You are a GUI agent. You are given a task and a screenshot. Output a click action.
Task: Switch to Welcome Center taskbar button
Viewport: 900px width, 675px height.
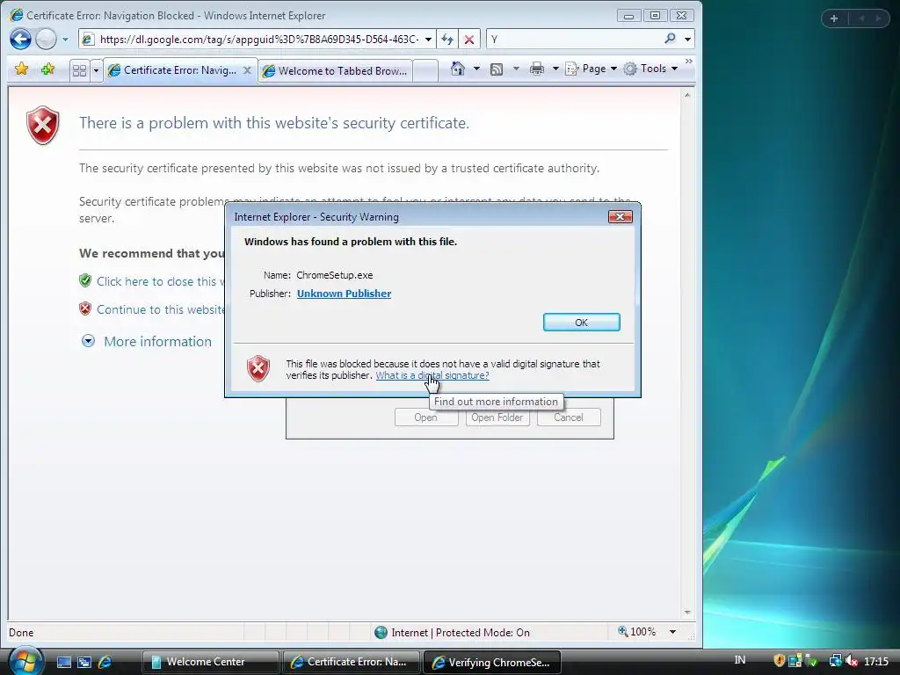coord(210,662)
